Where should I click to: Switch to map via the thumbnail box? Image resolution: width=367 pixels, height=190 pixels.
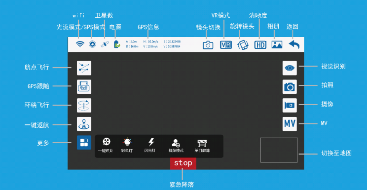[279, 150]
